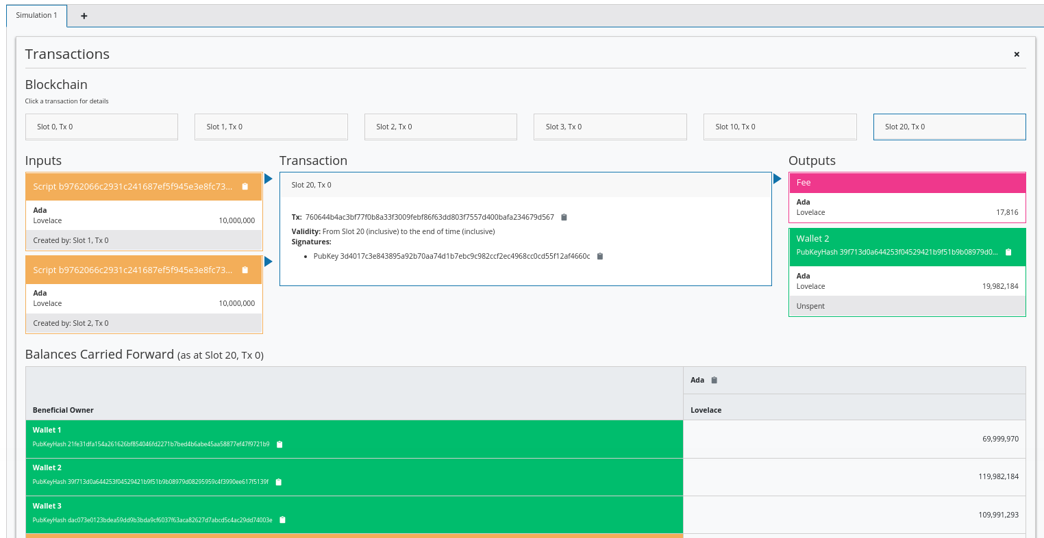Copy Wallet 2 output PubKeyHash
Screen dimensions: 1044x538
click(1008, 253)
